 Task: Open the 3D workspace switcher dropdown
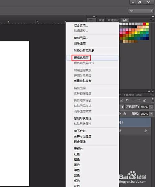pos(141,11)
